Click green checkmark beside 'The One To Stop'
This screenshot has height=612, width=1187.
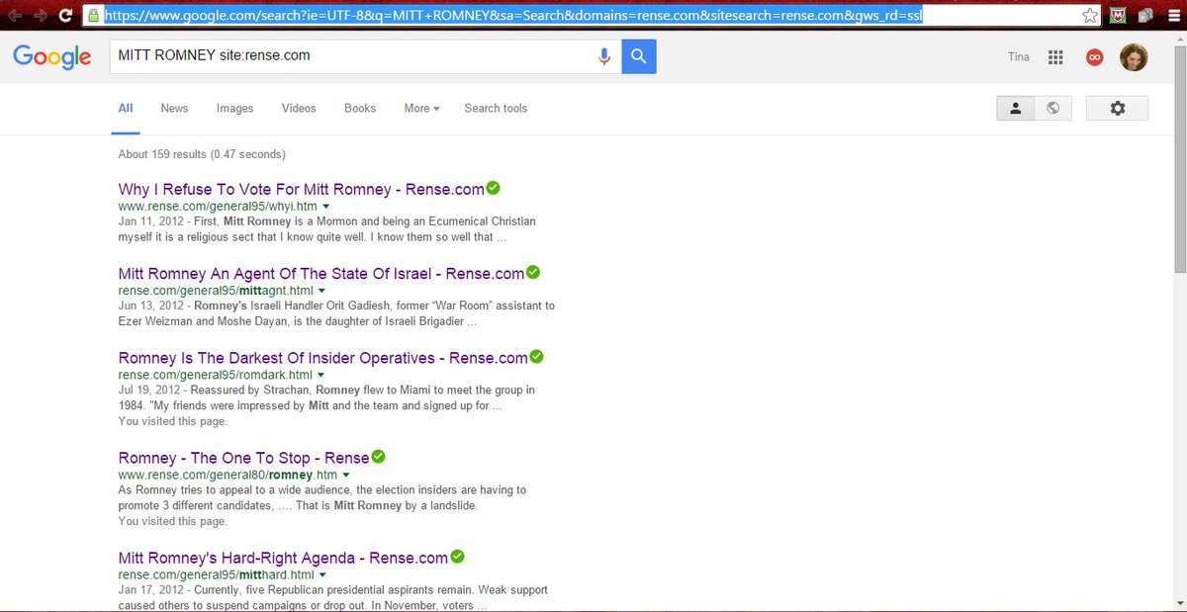378,457
